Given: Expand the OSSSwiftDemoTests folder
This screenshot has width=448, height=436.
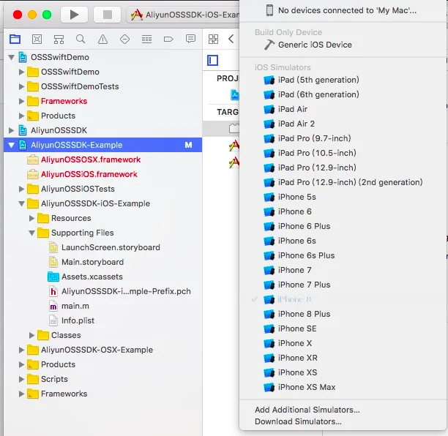Looking at the screenshot, I should (21, 86).
